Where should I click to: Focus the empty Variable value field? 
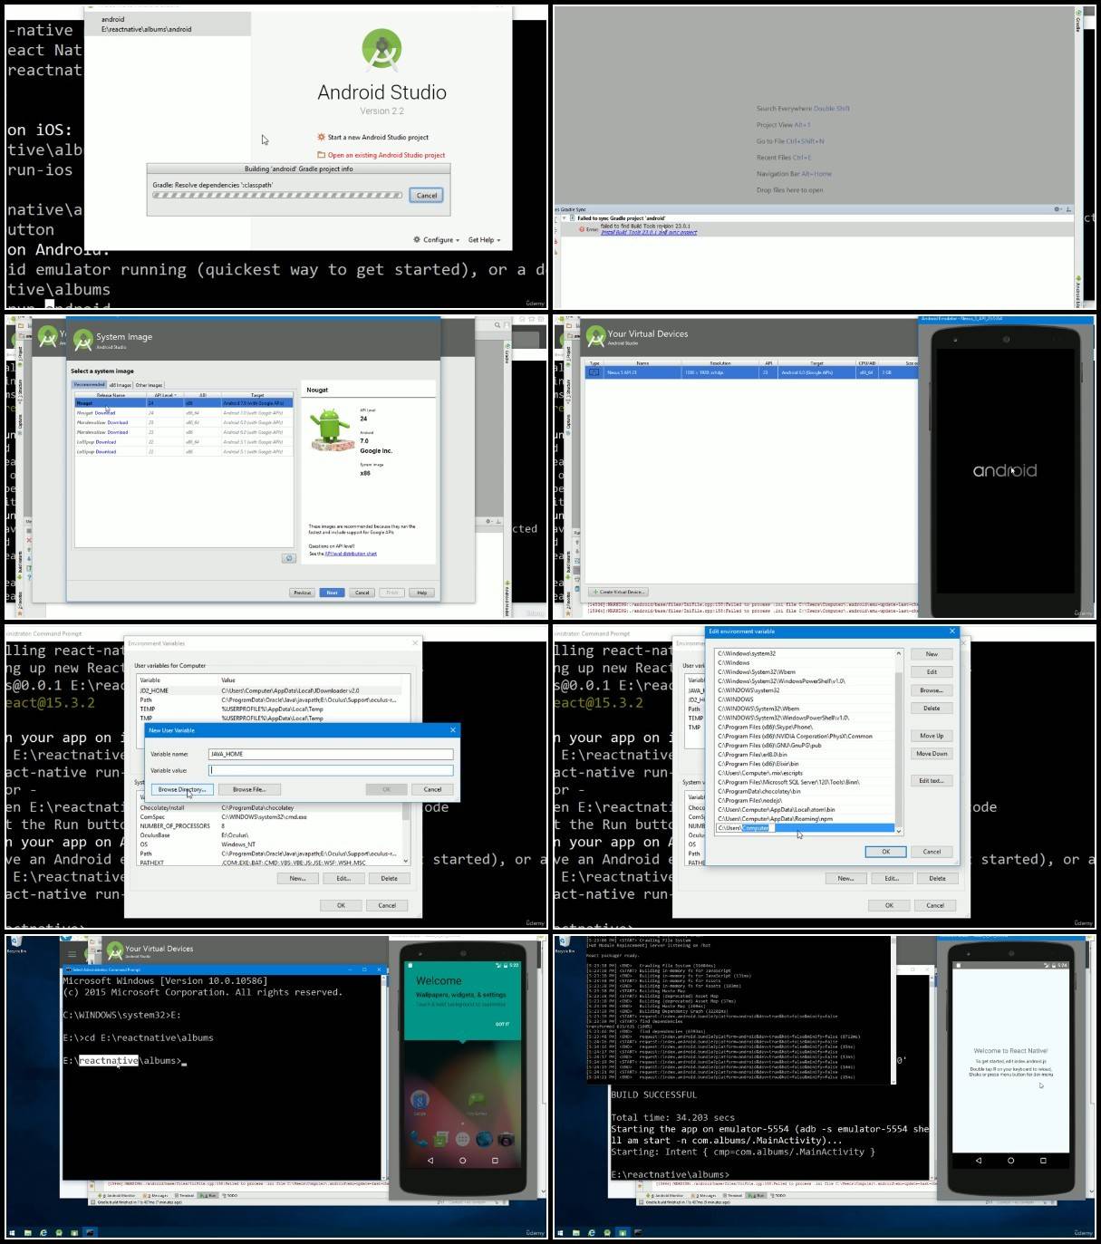pyautogui.click(x=330, y=770)
